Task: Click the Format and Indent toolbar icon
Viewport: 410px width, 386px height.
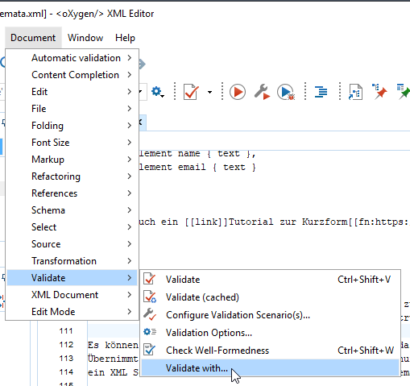Action: (321, 92)
